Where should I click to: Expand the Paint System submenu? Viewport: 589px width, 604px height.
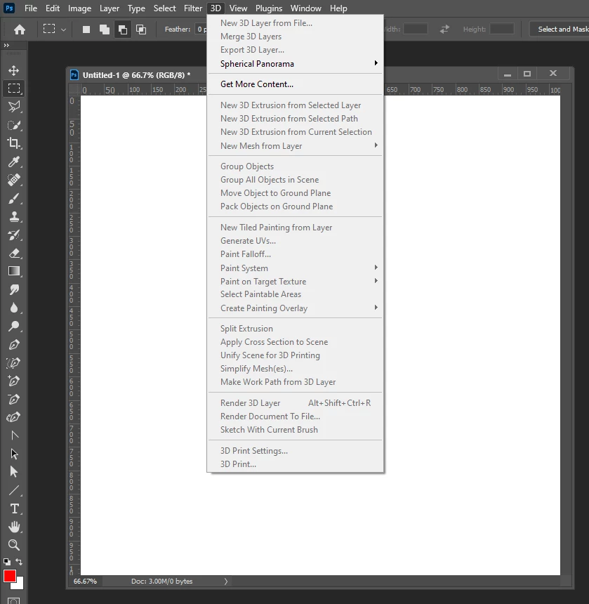pyautogui.click(x=296, y=268)
